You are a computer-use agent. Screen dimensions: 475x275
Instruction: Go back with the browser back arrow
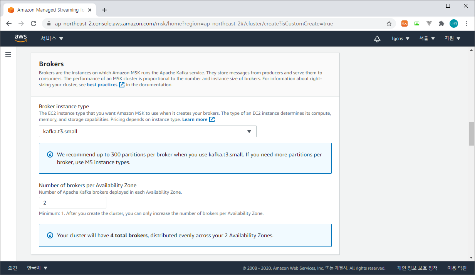[9, 23]
